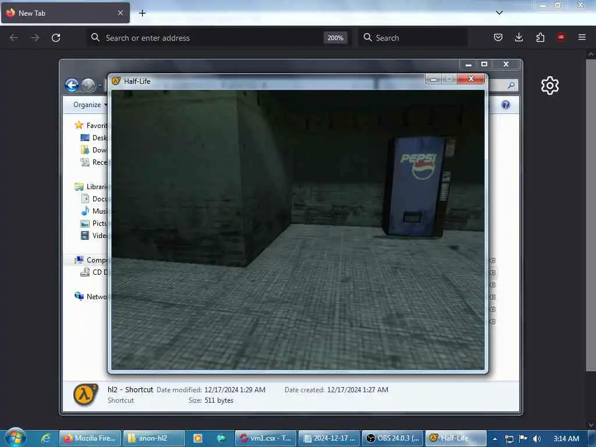Close the New Tab tab
The height and width of the screenshot is (447, 596).
pyautogui.click(x=120, y=13)
